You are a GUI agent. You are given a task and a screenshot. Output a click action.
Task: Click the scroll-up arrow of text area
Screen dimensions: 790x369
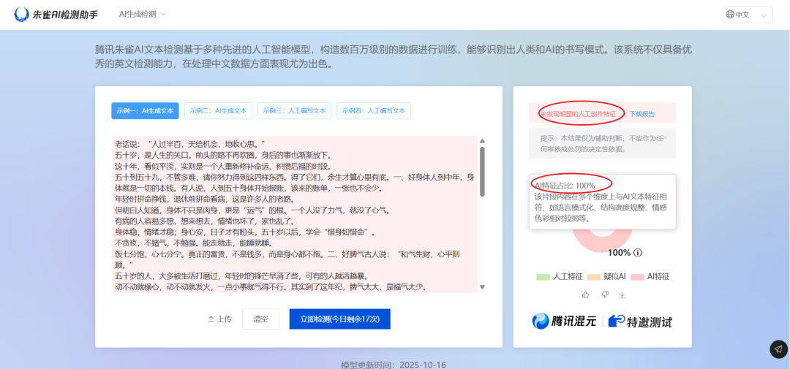[482, 141]
